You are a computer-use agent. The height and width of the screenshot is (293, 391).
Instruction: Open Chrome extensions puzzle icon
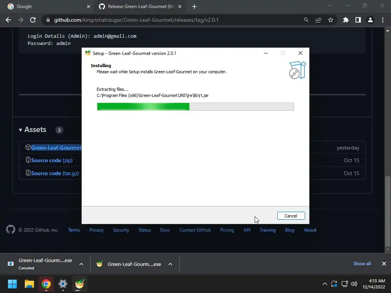click(346, 20)
